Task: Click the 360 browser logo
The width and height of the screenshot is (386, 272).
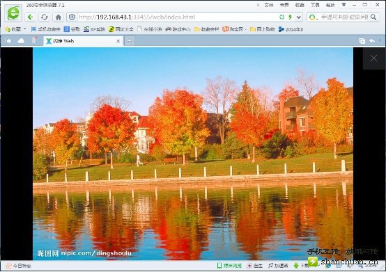Action: (x=13, y=13)
